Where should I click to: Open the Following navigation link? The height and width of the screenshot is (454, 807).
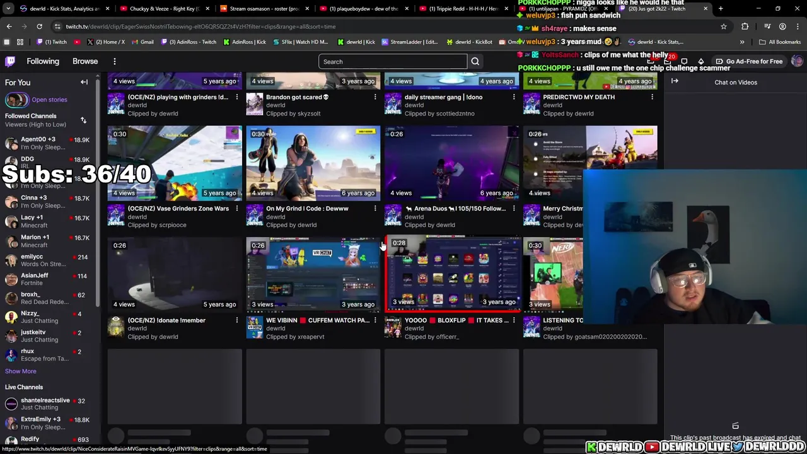coord(43,61)
